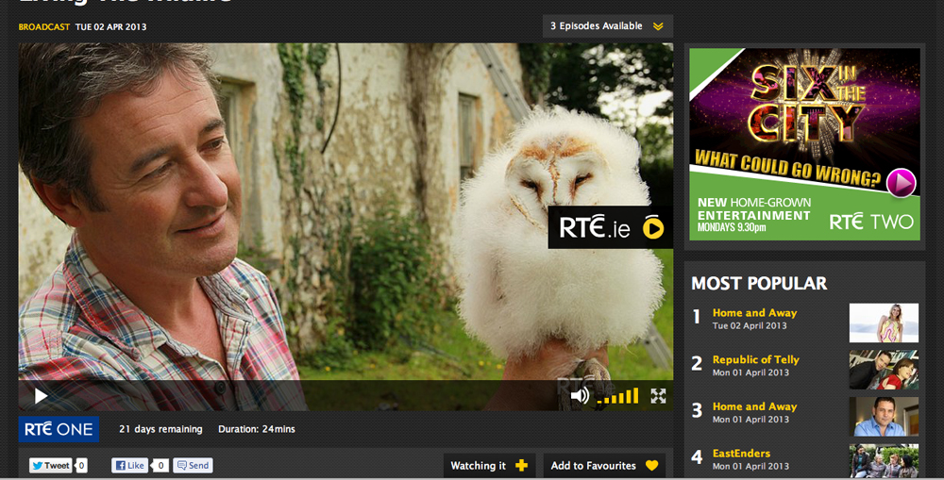Open the RTÉ ONE channel logo

coord(59,429)
